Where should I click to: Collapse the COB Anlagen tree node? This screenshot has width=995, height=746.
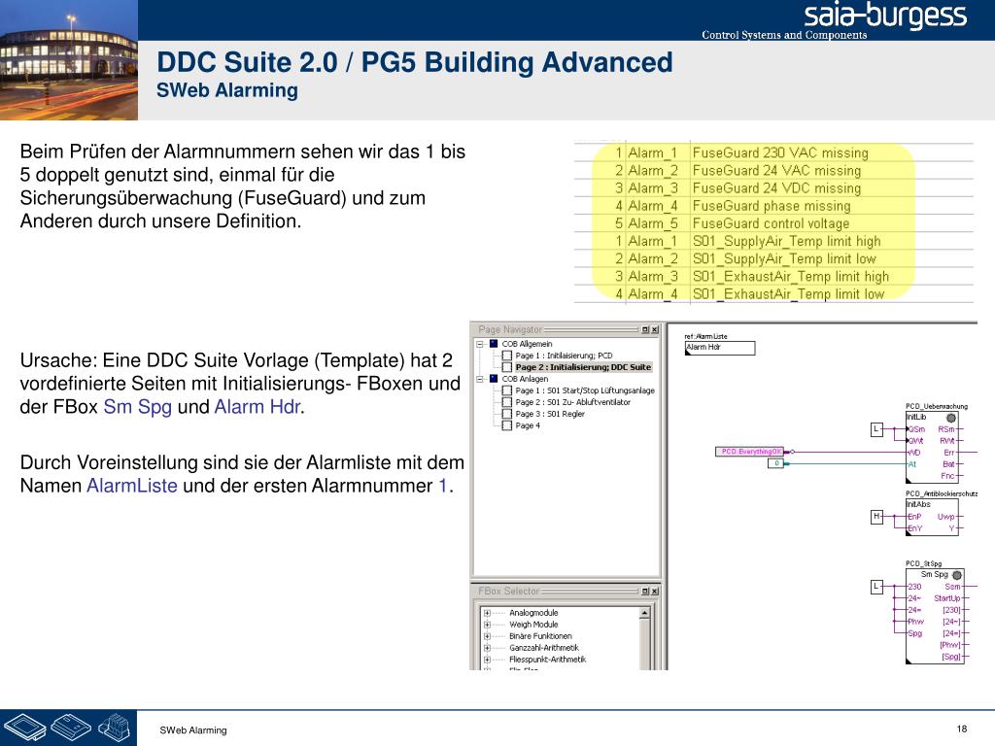480,379
